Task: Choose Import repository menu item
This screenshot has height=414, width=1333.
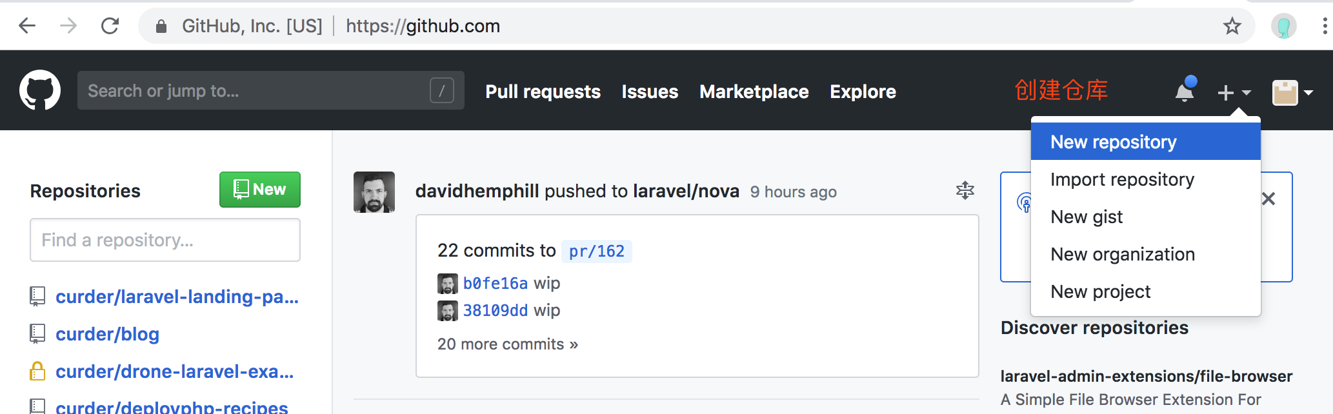Action: (x=1122, y=179)
